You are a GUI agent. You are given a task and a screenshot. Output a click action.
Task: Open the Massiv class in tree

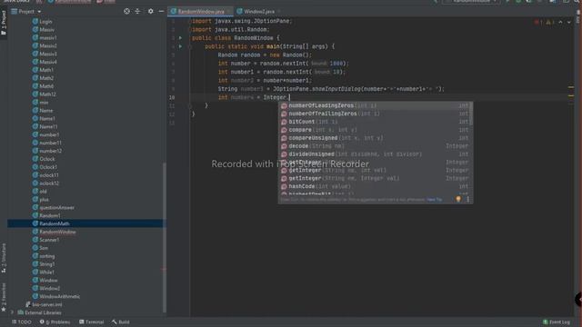pos(46,30)
